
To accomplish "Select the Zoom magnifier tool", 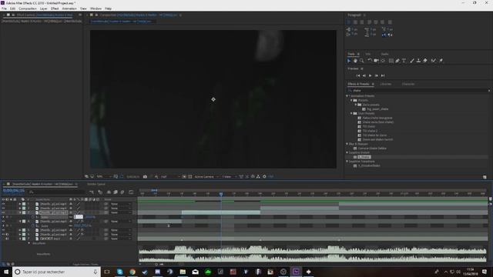I will [362, 61].
